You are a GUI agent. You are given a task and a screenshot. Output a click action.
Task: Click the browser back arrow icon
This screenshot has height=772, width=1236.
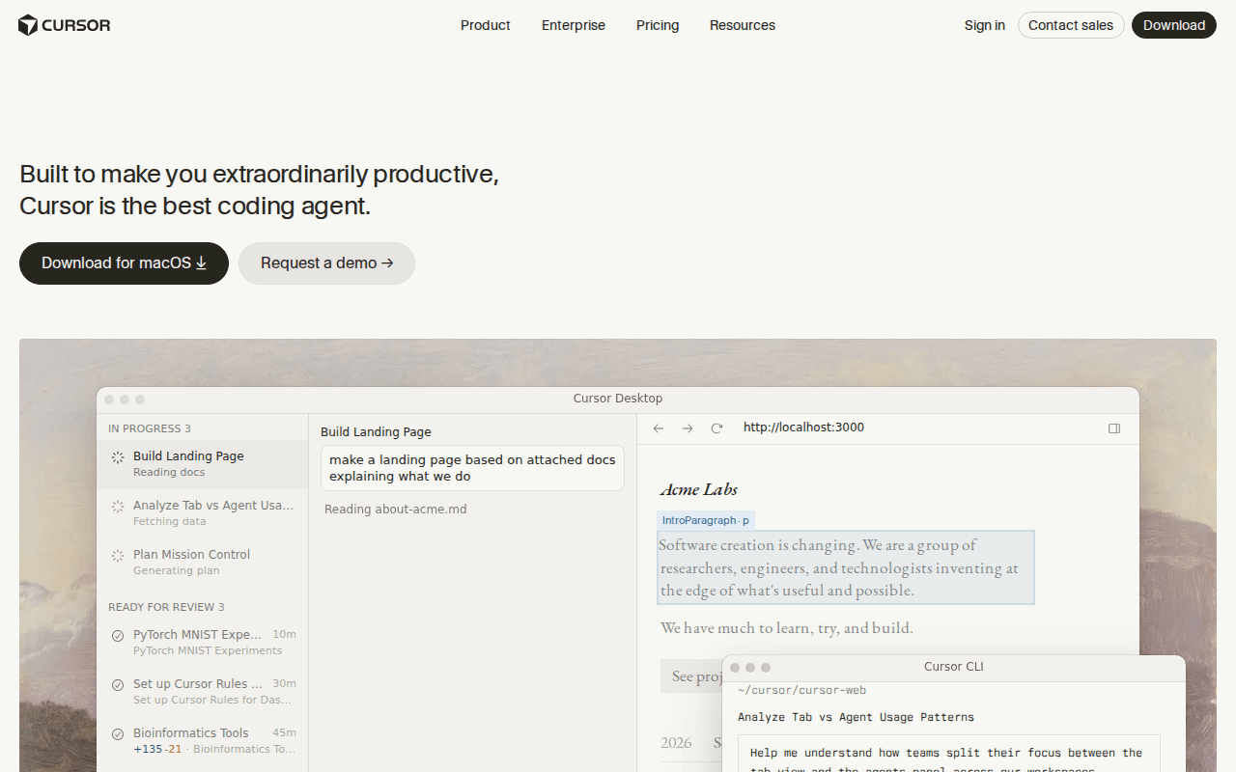659,428
